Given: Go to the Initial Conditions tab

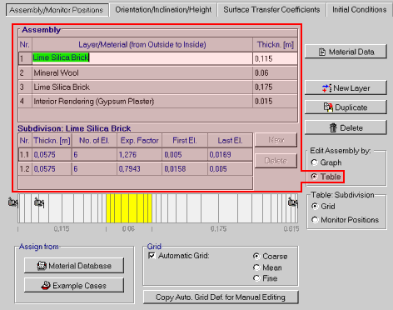Looking at the screenshot, I should (359, 10).
